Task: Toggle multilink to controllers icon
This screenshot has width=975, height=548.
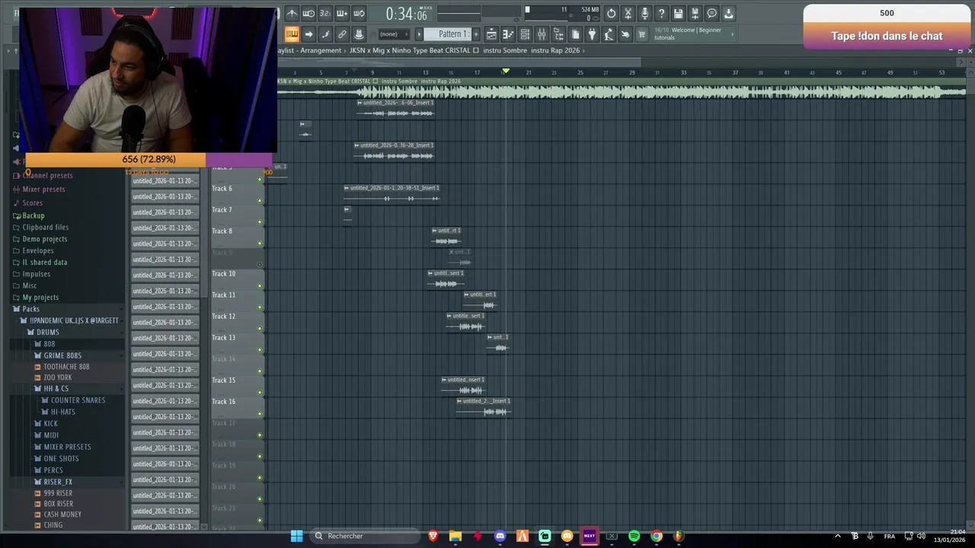Action: coord(342,34)
